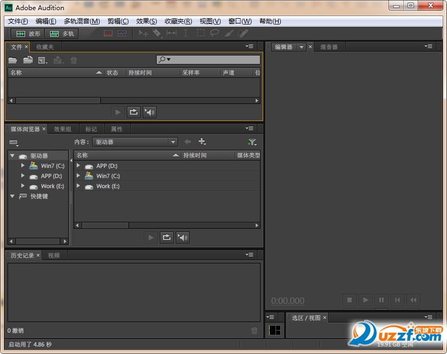Click the 0:00.000 time display
Screen dimensions: 447x354
(x=288, y=301)
